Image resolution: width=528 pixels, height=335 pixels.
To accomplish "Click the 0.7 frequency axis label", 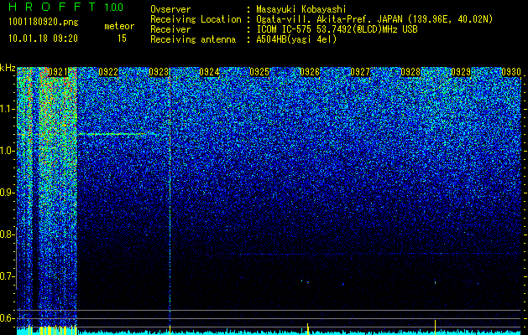I will 7,276.
